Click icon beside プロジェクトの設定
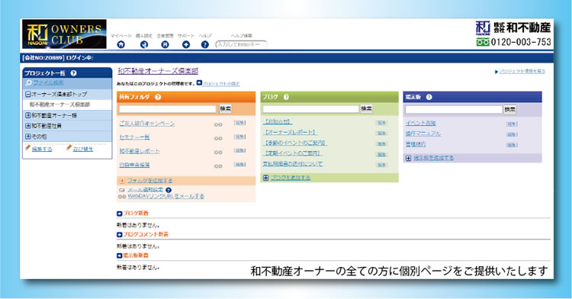Image resolution: width=572 pixels, height=299 pixels. coord(199,83)
